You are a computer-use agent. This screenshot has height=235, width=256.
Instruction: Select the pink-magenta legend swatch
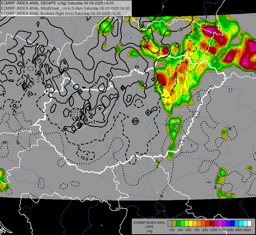click(x=216, y=223)
